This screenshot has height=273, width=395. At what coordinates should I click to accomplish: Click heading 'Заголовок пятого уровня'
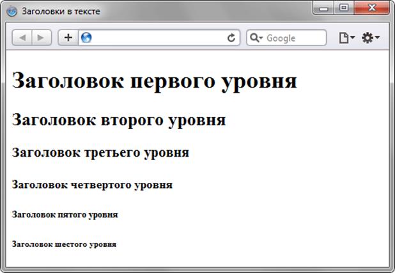tap(65, 215)
